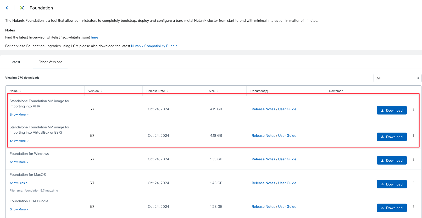
Task: Open kebab menu for Foundation for Windows row
Action: click(x=413, y=159)
